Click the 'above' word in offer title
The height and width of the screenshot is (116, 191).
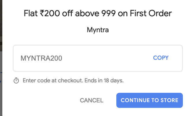(x=87, y=13)
